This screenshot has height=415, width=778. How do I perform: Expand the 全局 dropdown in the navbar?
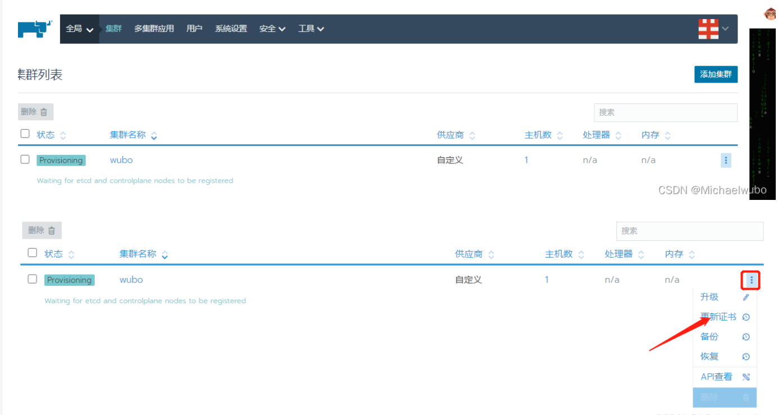(79, 29)
